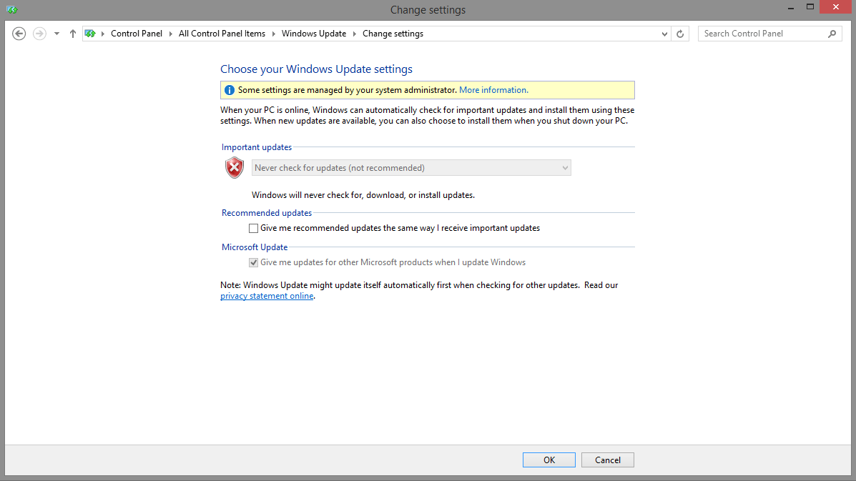Navigate to Control Panel breadcrumb
The image size is (856, 481).
(137, 34)
